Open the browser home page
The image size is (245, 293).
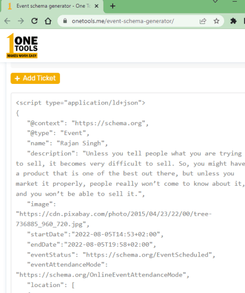[x=48, y=21]
